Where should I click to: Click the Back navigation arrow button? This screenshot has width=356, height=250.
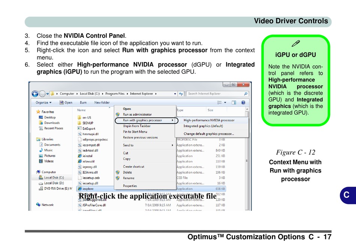tap(35, 94)
